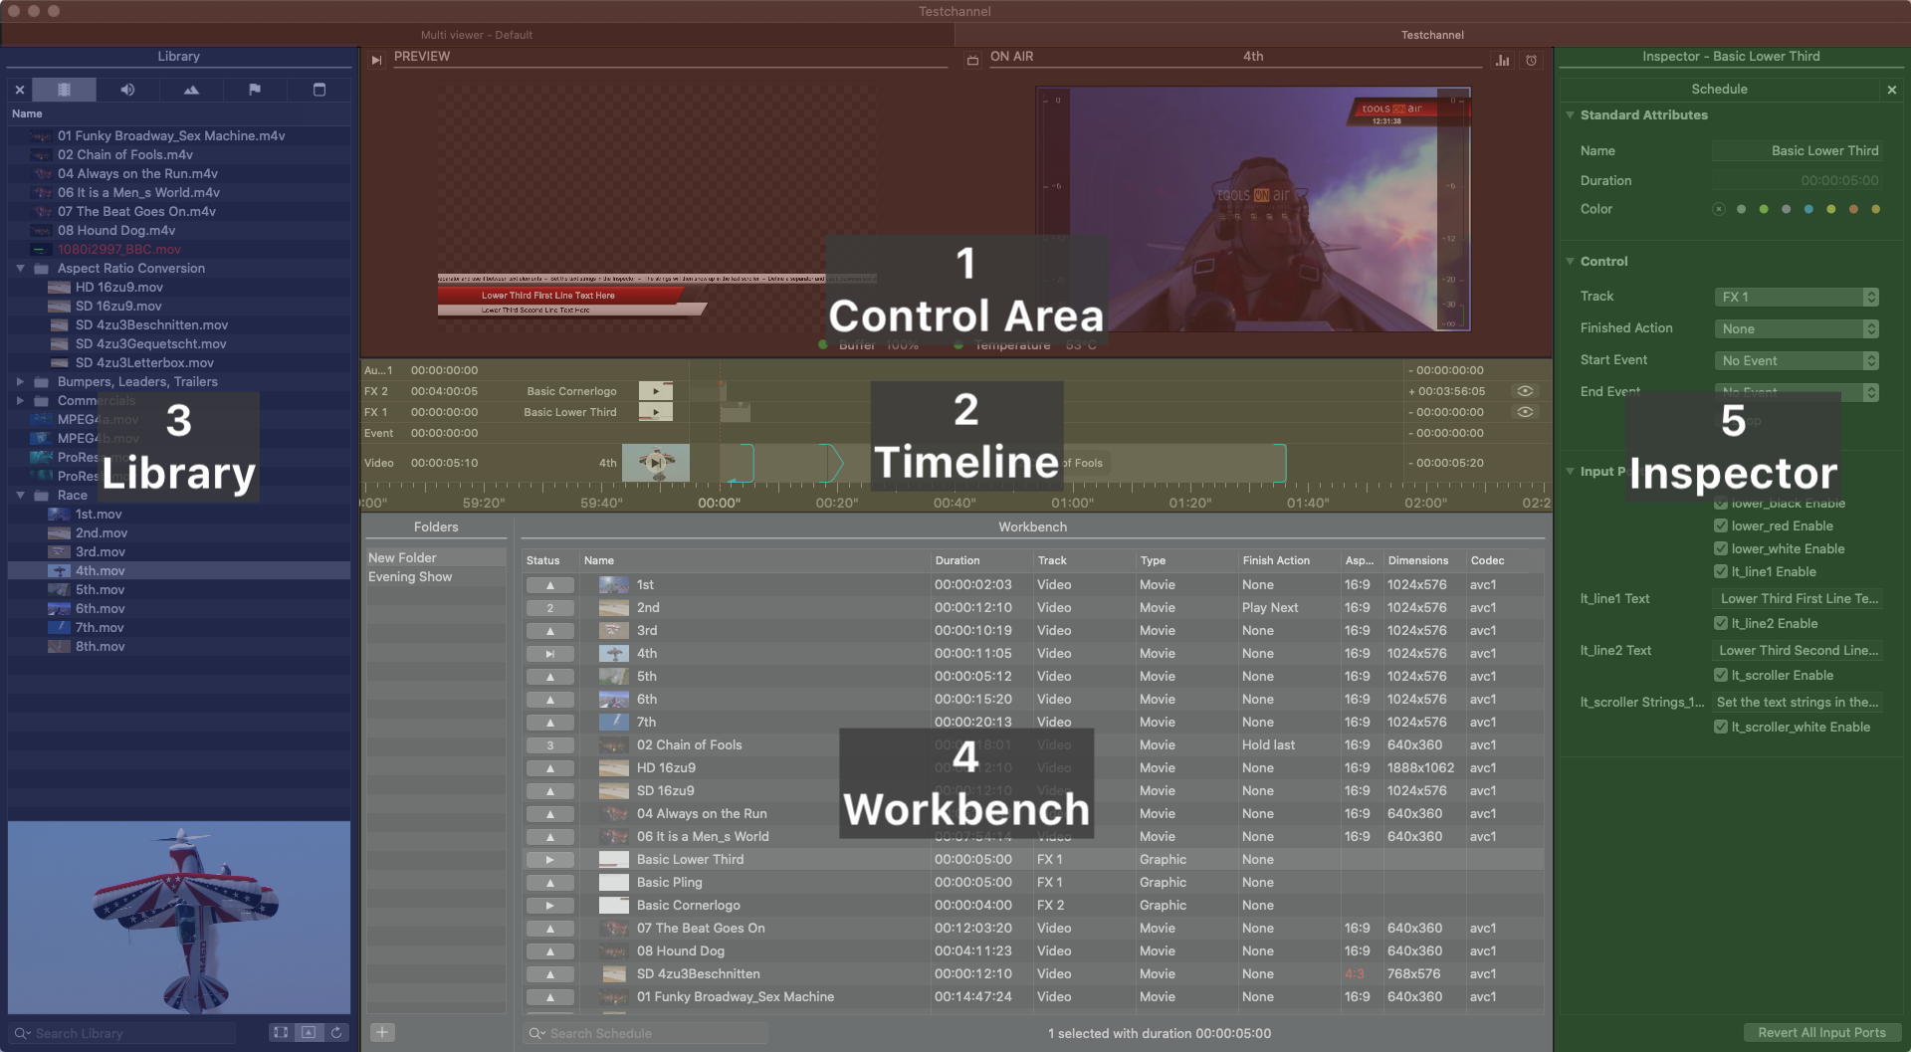1911x1052 pixels.
Task: Collapse the Race folder
Action: click(20, 496)
